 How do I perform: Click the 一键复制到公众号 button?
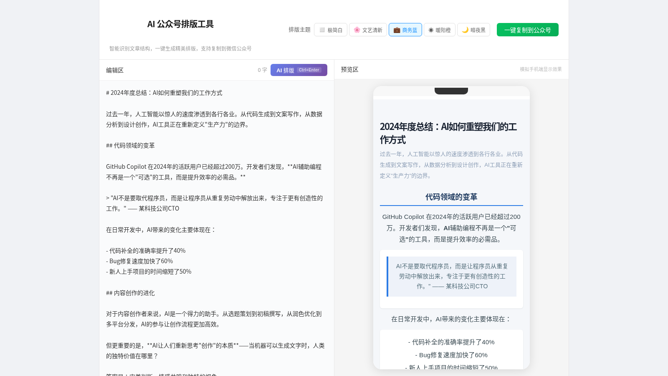(x=528, y=30)
